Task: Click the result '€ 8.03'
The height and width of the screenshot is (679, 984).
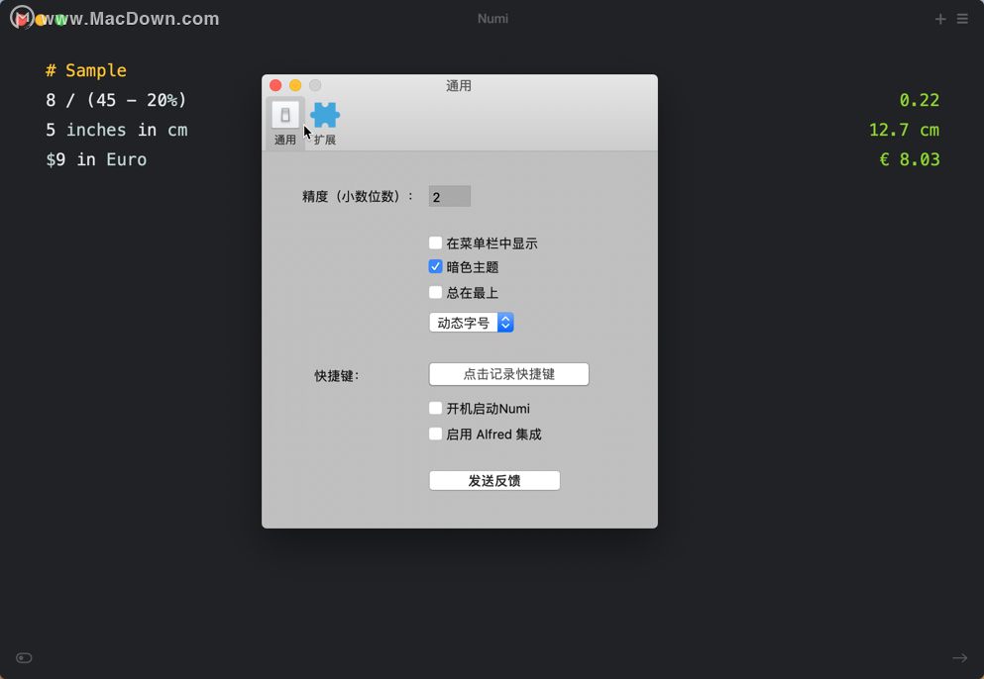Action: coord(910,160)
